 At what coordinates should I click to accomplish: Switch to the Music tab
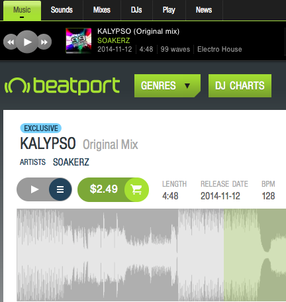tap(22, 10)
